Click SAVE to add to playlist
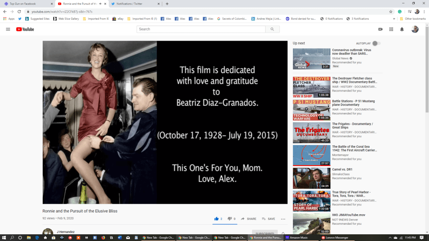Screen dimensions: 429x241 tap(269, 219)
